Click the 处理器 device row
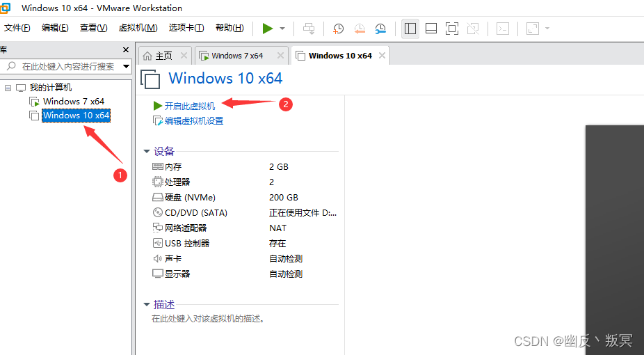Screen dimensions: 644x355 coord(245,182)
